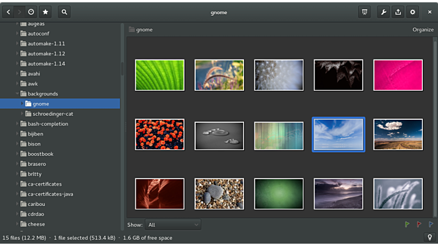Toggle the red flag selection
The image size is (438, 246).
[419, 224]
